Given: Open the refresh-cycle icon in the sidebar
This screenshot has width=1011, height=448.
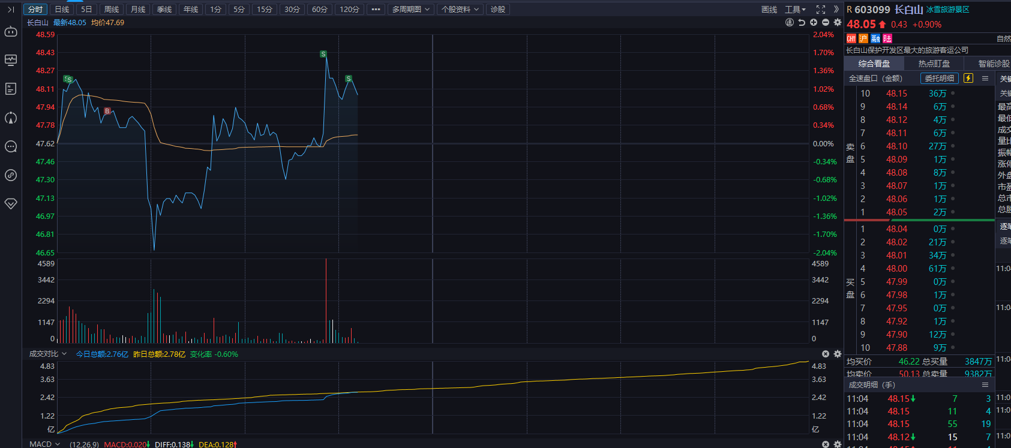Looking at the screenshot, I should pyautogui.click(x=11, y=118).
